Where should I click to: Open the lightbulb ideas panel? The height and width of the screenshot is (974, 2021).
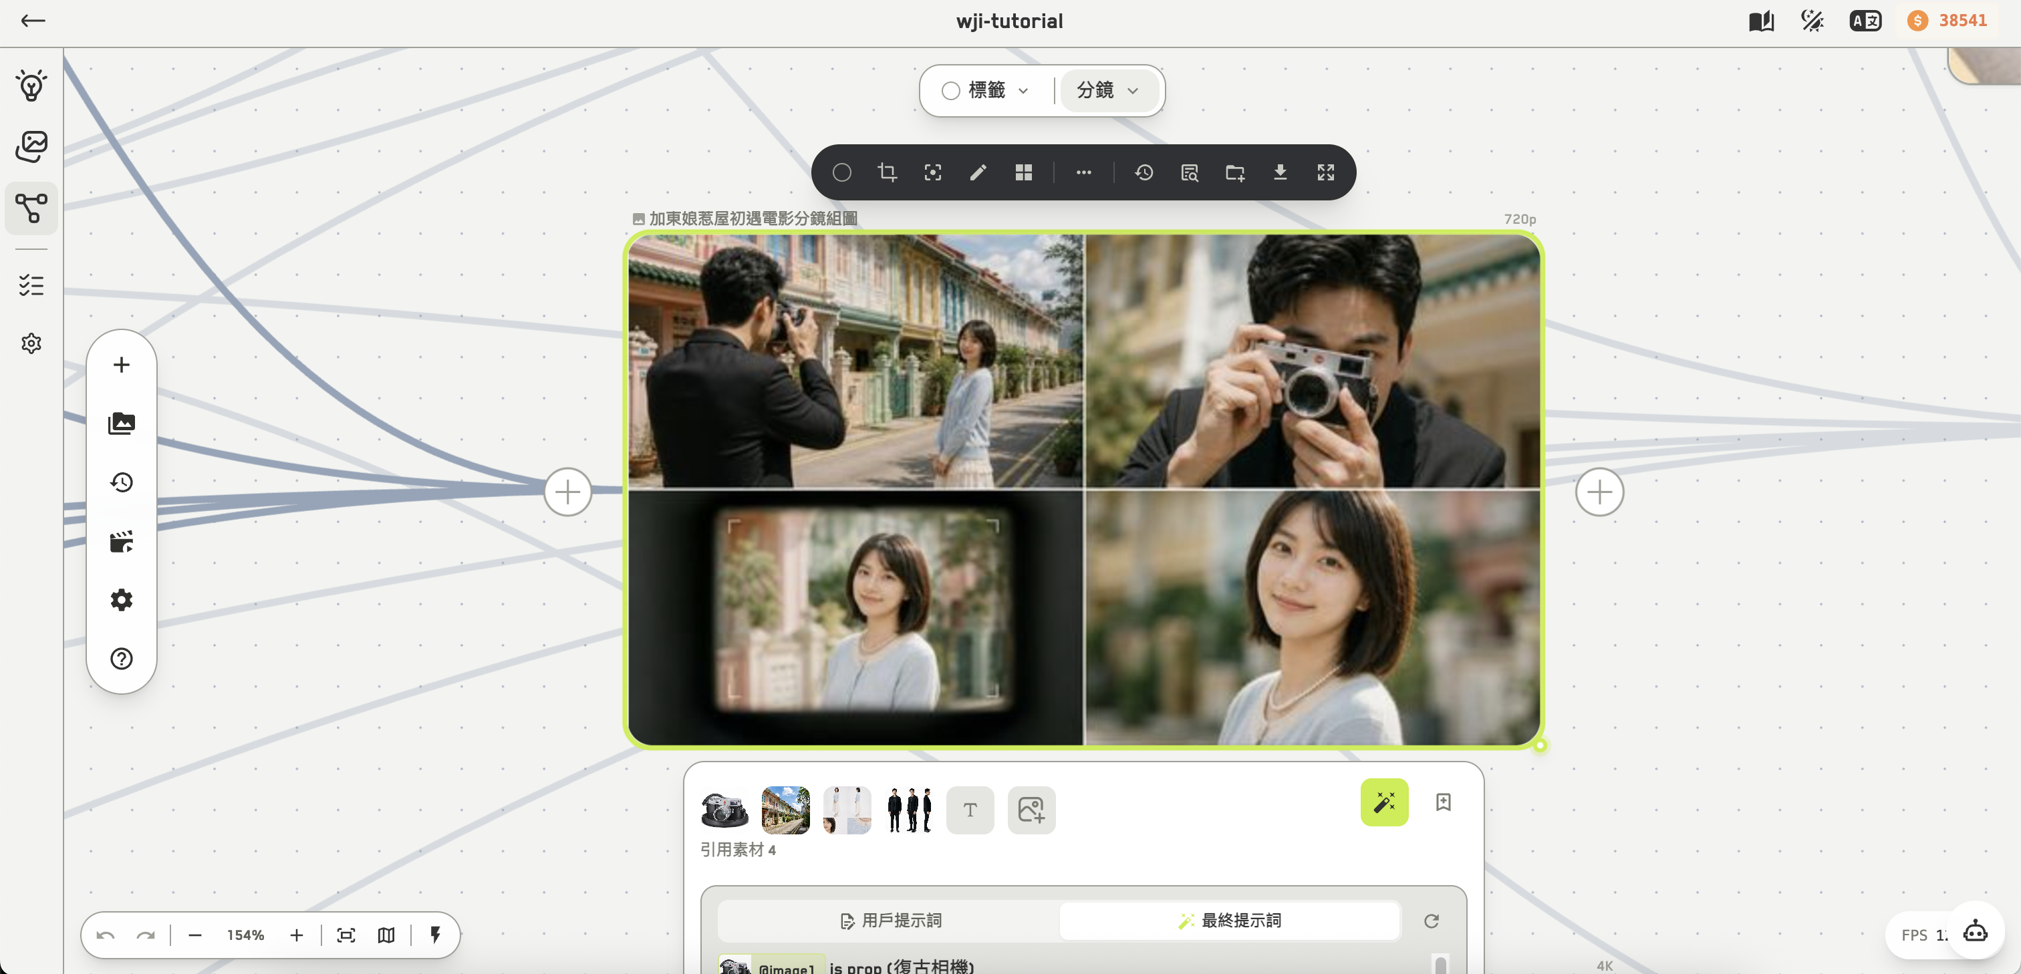pyautogui.click(x=31, y=85)
